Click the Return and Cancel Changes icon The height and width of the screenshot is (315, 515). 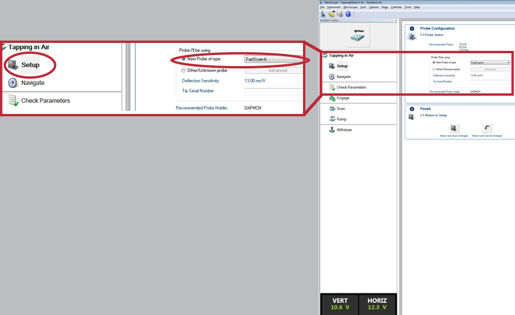(x=488, y=128)
